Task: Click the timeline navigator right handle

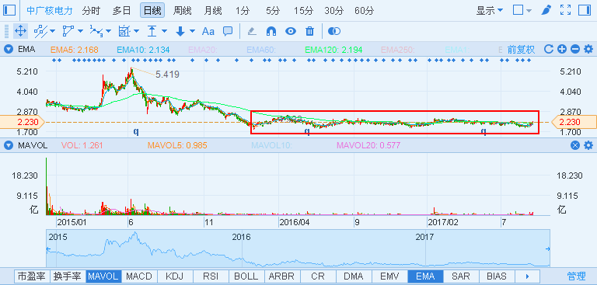Action: 548,249
